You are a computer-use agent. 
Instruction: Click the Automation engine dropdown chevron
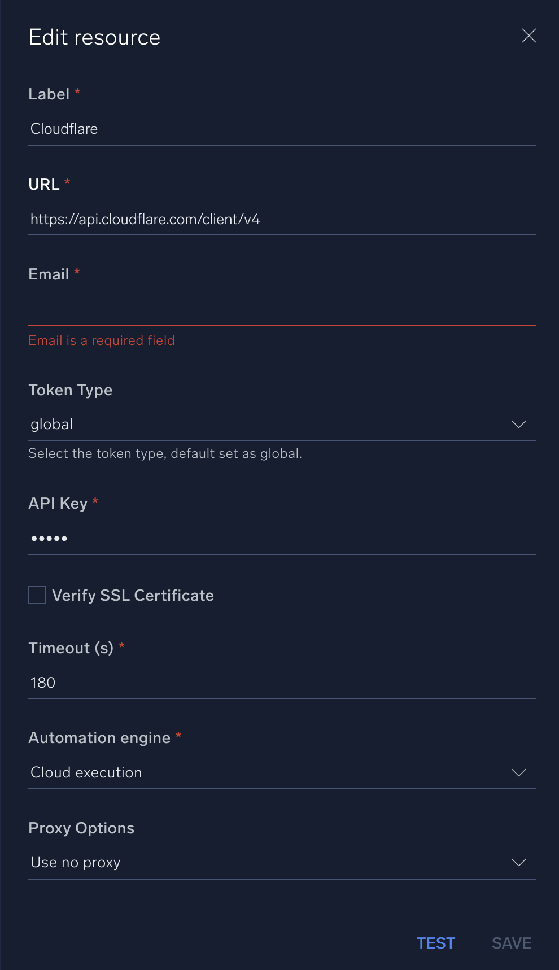pos(519,772)
